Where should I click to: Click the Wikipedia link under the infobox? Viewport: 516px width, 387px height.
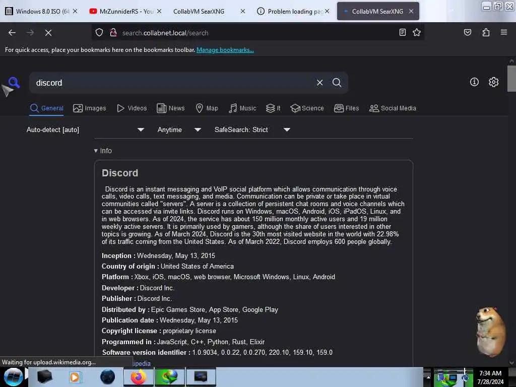click(x=141, y=363)
